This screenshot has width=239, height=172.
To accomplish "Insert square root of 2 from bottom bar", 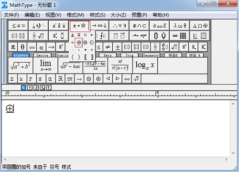I will click(x=136, y=79).
